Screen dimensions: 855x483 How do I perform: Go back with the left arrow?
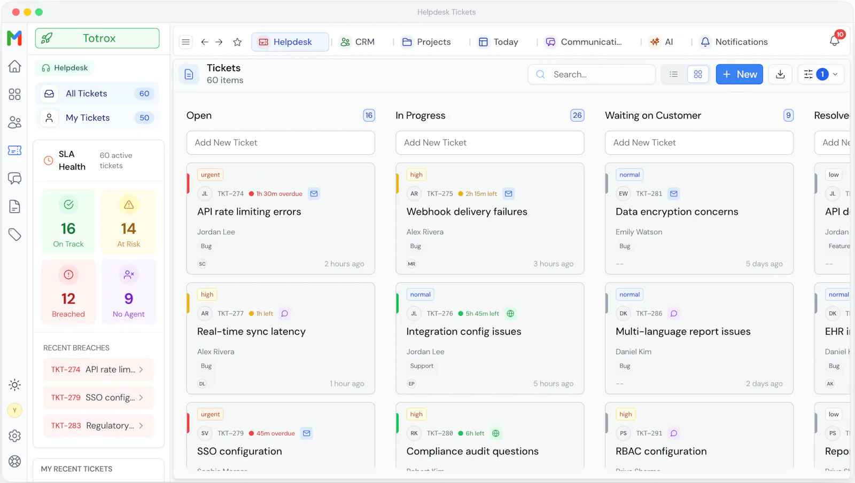pos(205,42)
